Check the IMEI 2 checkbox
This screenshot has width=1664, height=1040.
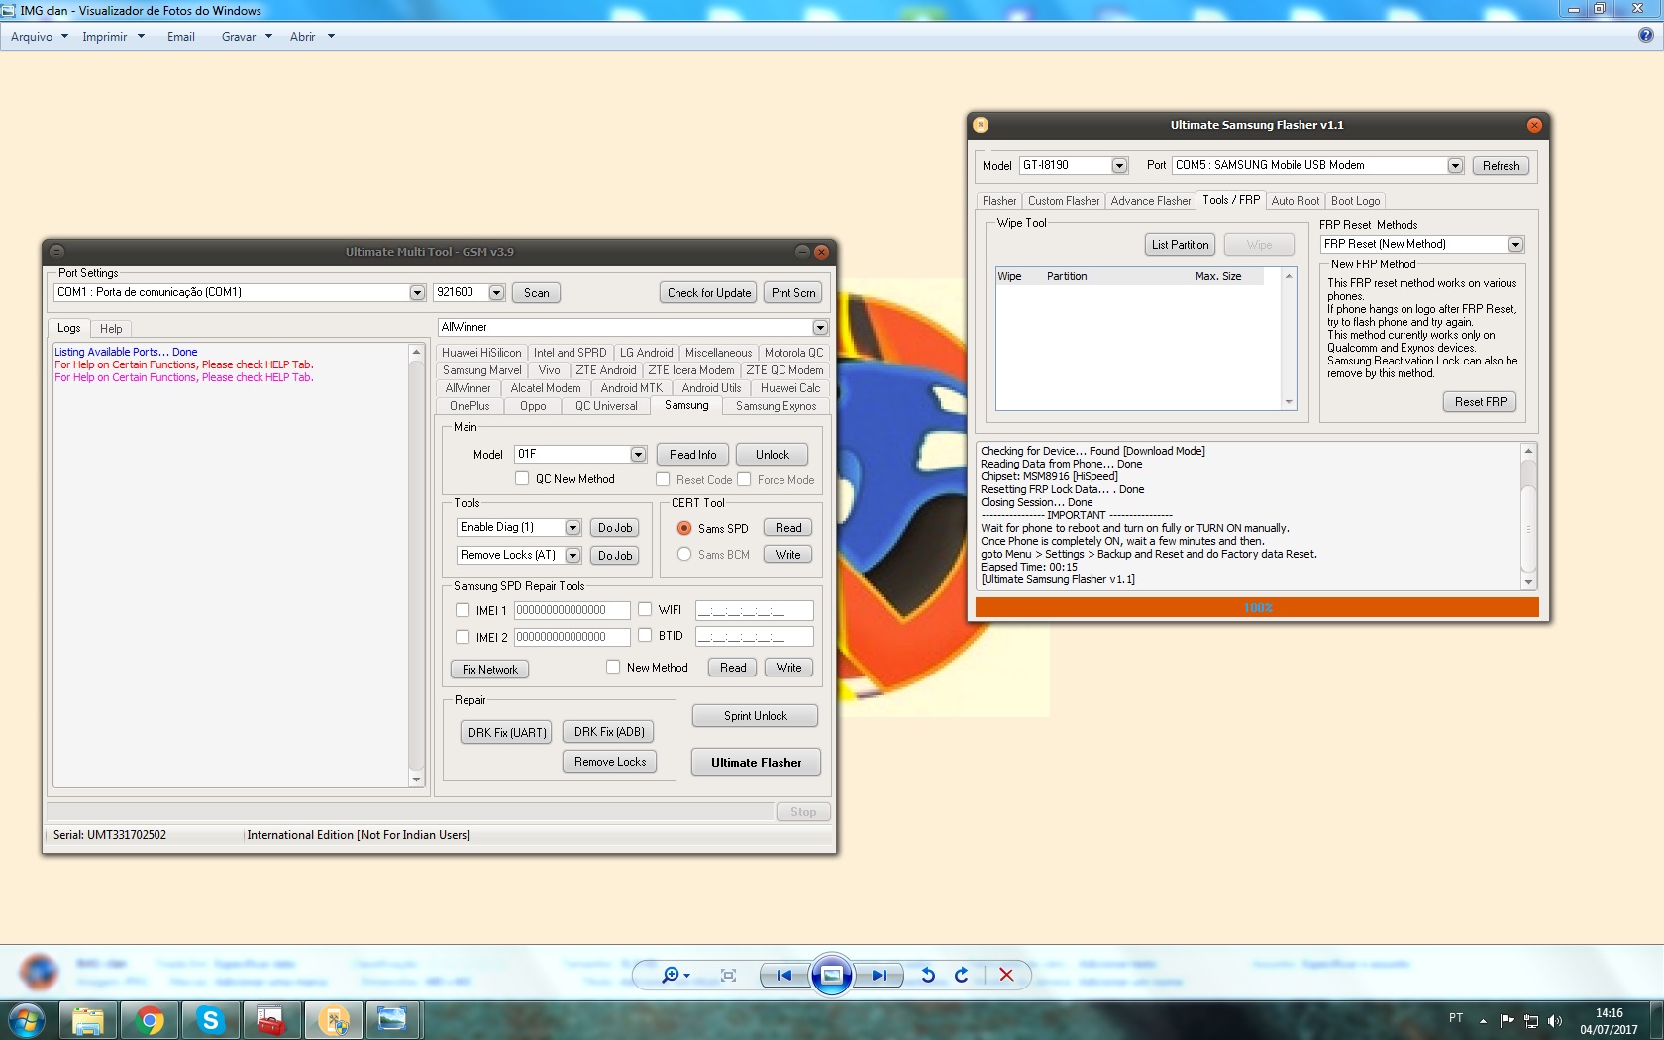point(463,637)
